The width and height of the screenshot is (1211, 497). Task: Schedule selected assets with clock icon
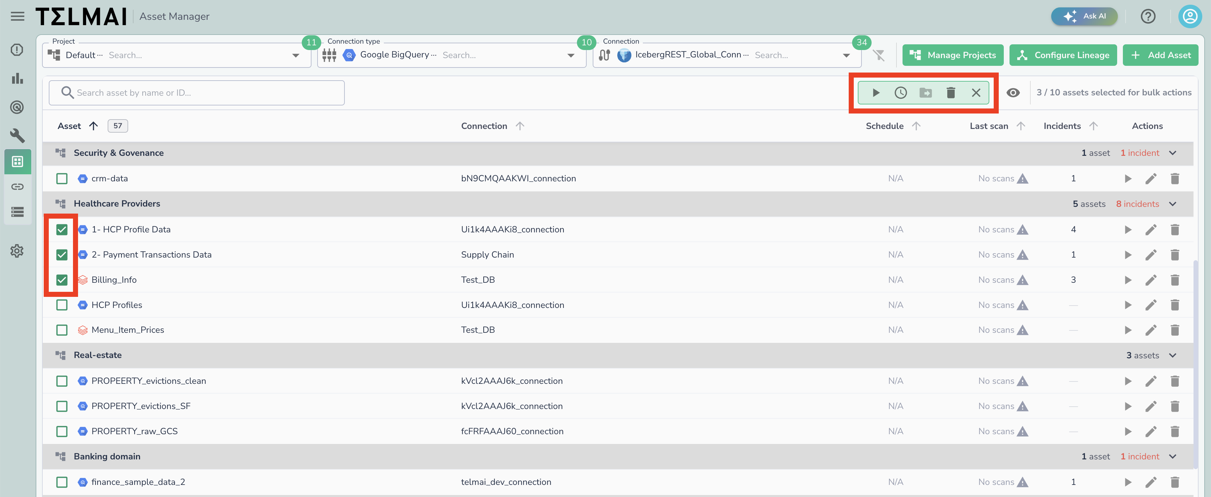[x=901, y=93]
